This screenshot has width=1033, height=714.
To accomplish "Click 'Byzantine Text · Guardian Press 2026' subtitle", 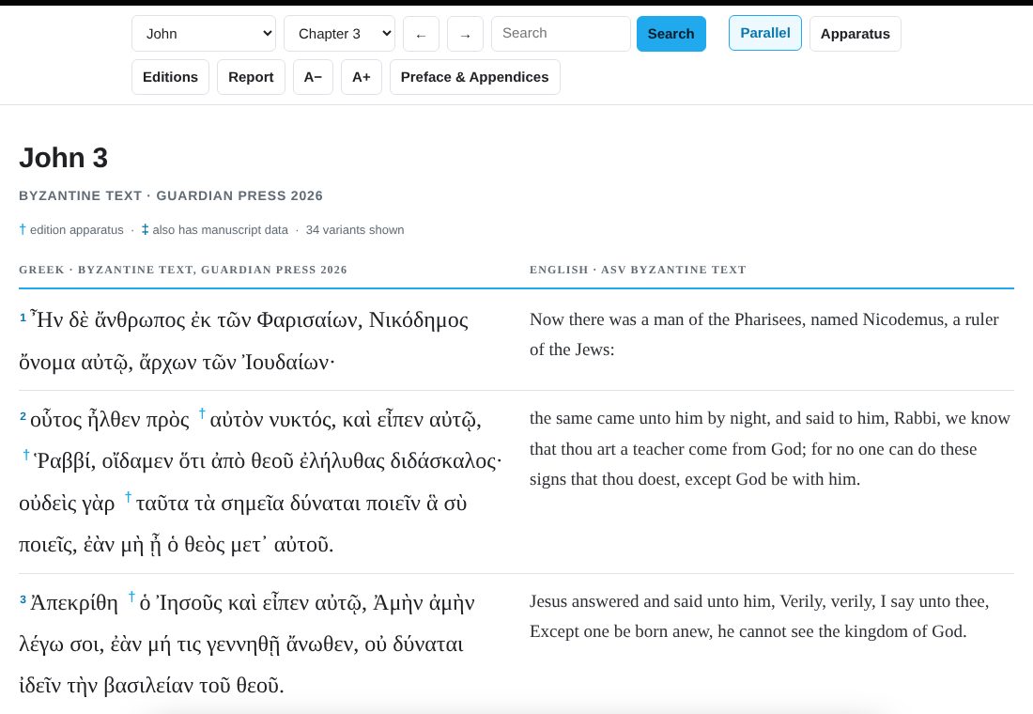I will click(171, 195).
